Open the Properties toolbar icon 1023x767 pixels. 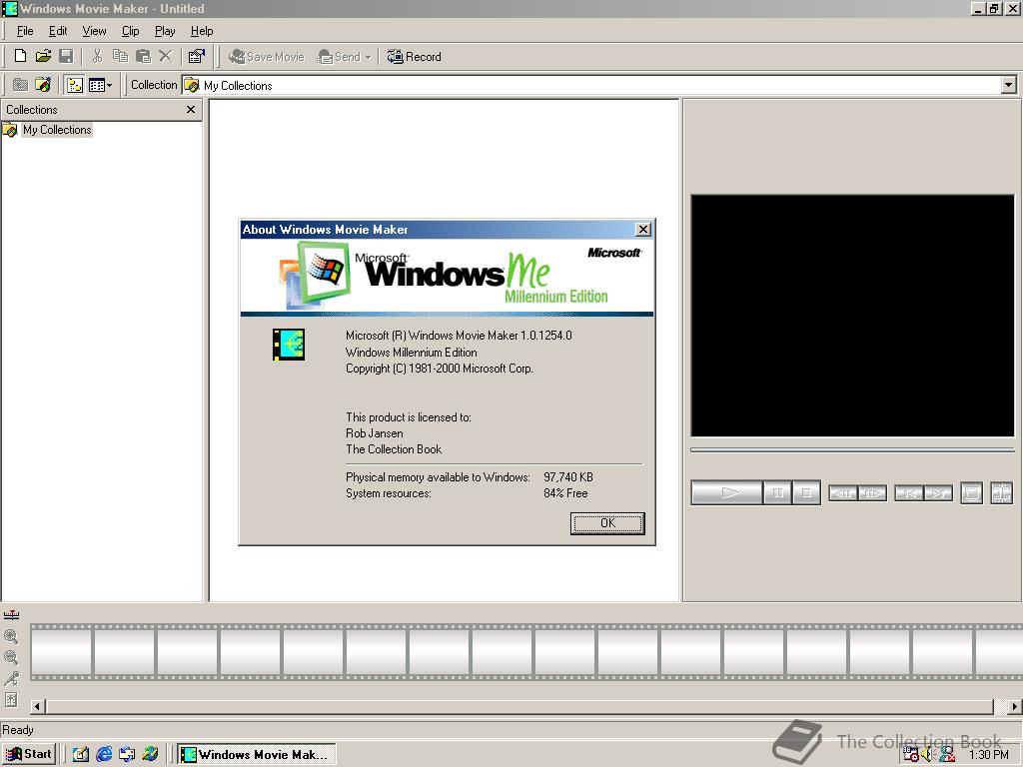[197, 56]
